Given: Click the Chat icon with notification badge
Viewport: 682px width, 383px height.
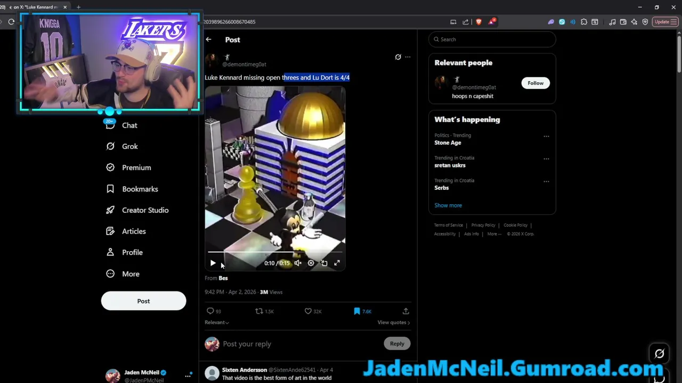Looking at the screenshot, I should tap(110, 124).
